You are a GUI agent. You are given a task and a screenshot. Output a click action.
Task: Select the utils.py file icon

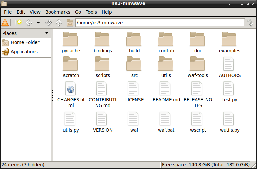coord(70,119)
